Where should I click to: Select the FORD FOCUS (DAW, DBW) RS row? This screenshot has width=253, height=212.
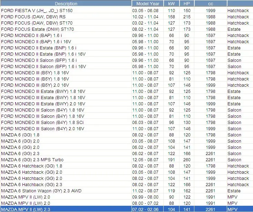click(126, 17)
